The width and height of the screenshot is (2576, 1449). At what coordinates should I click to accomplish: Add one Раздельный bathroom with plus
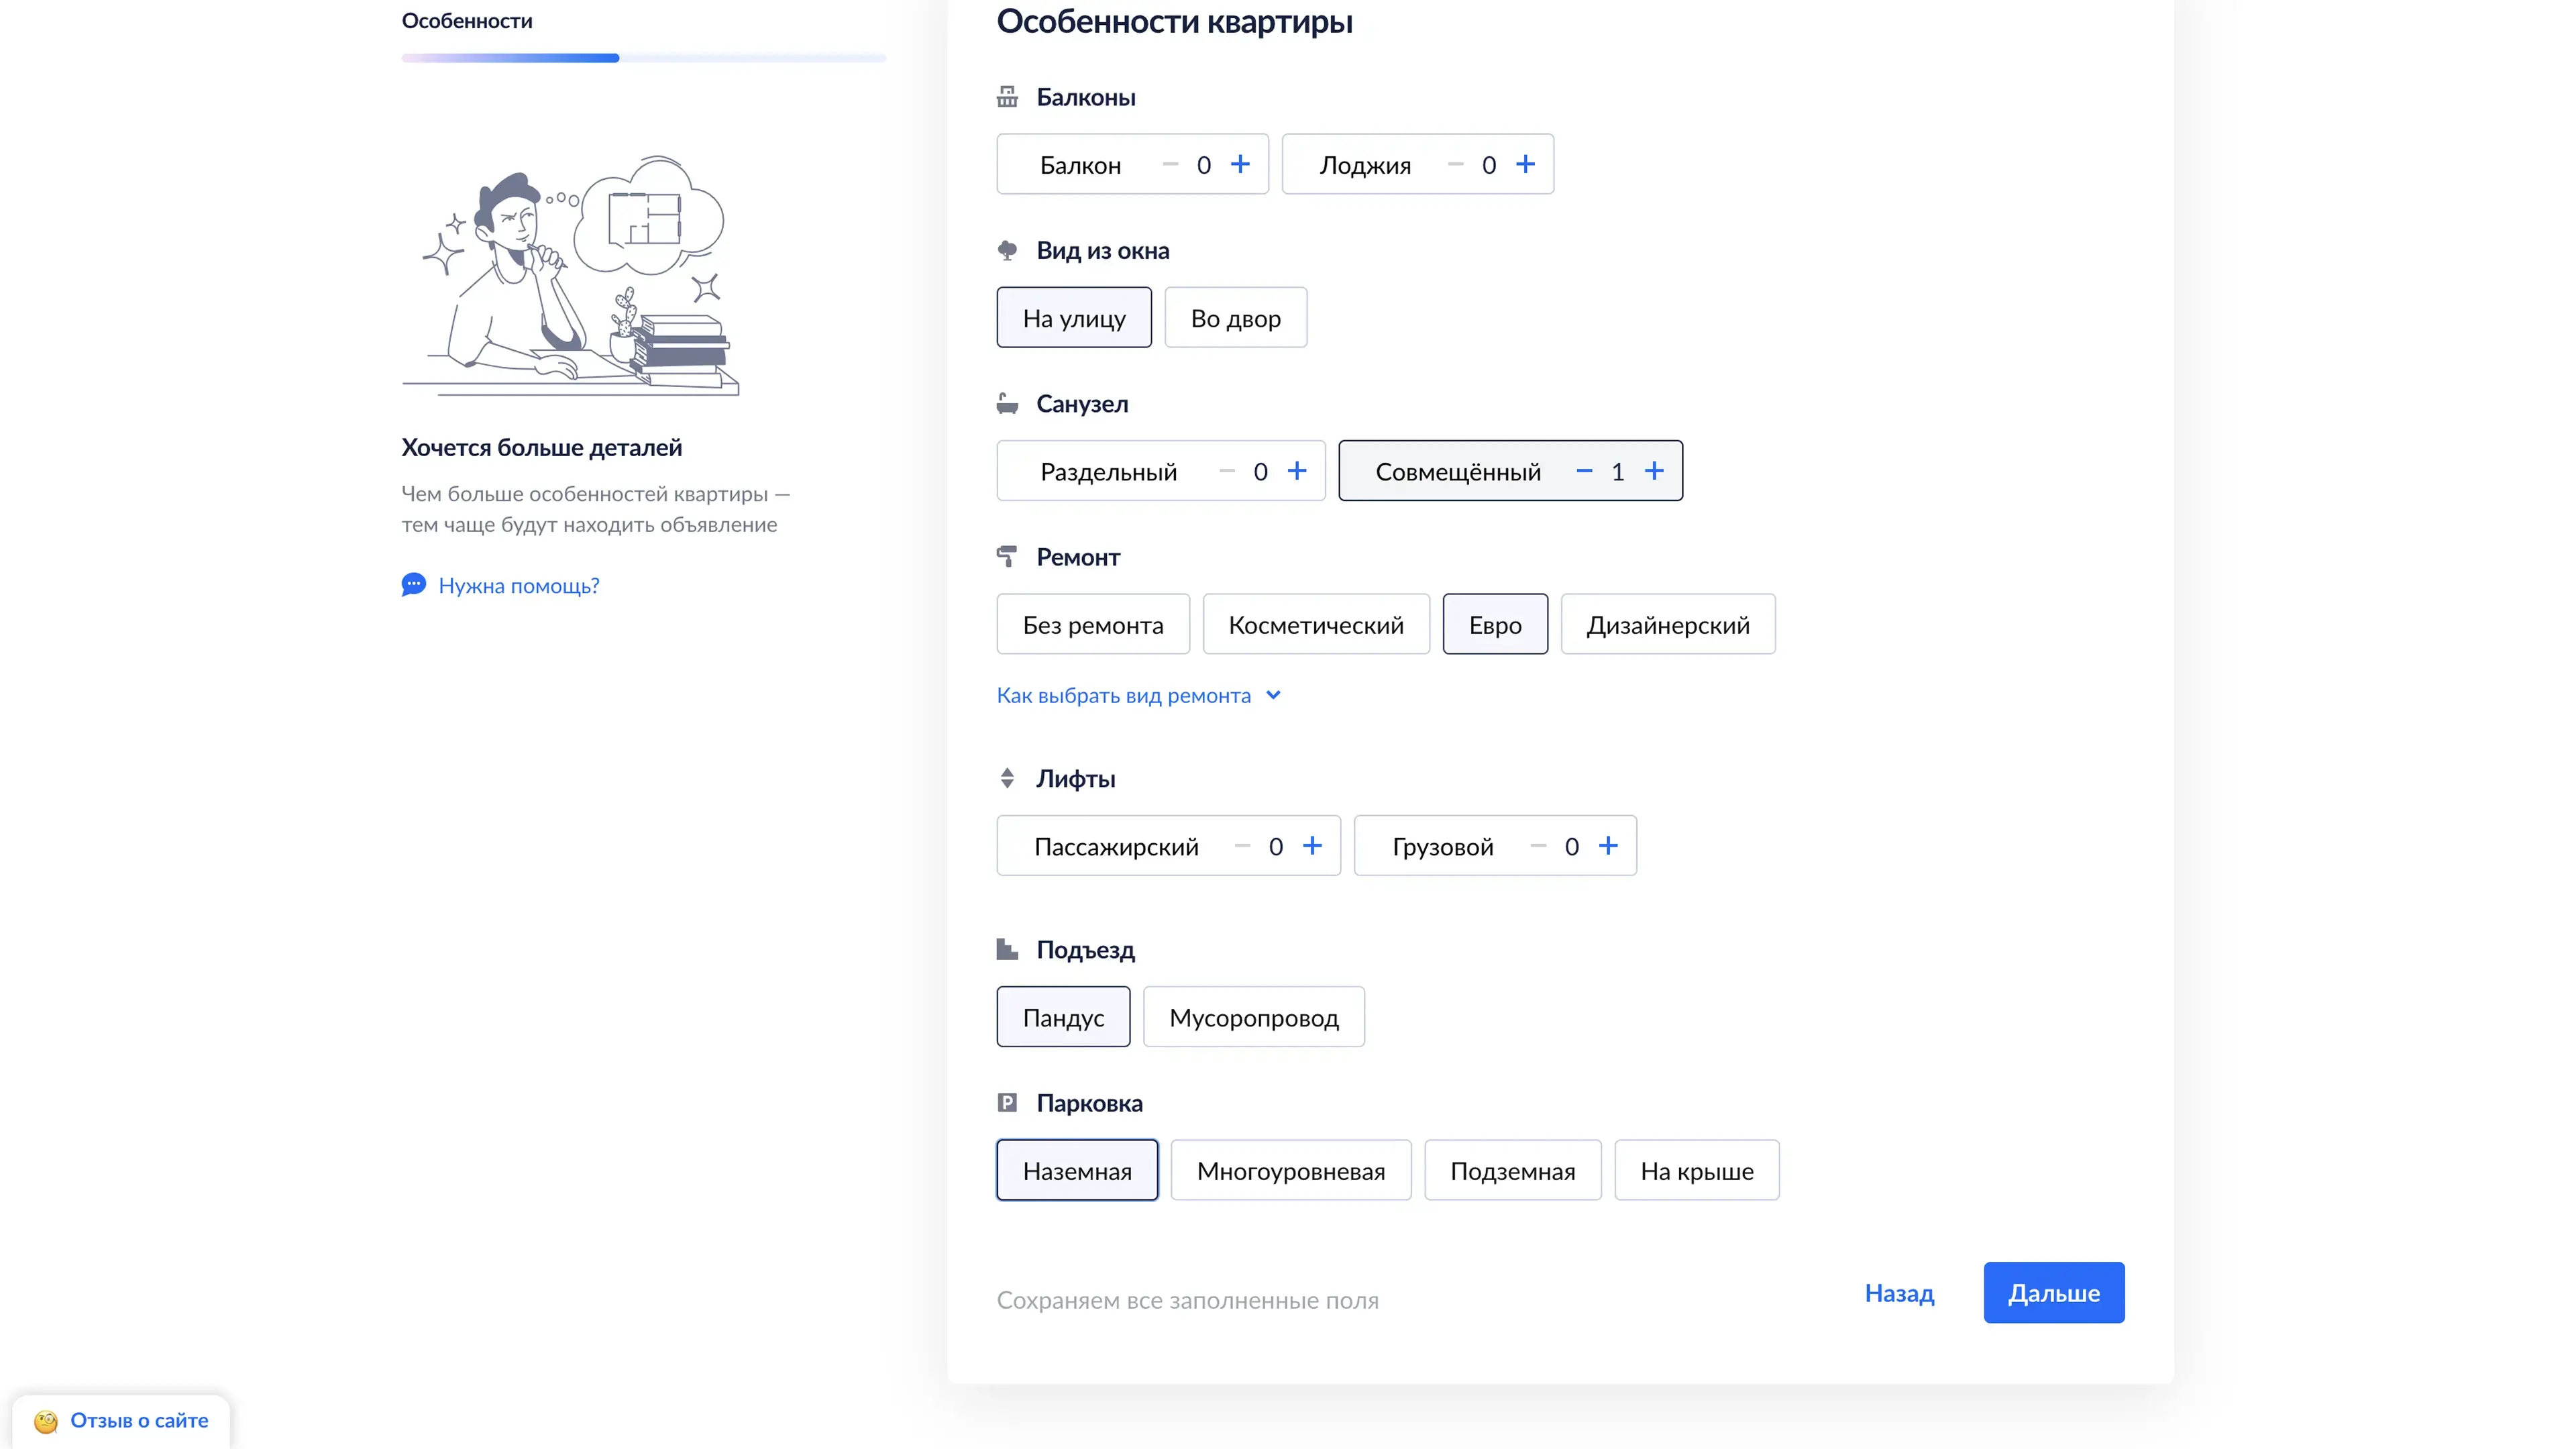tap(1297, 471)
